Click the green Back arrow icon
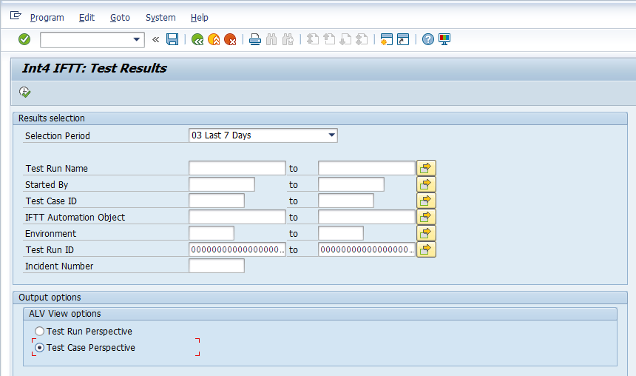 click(197, 39)
